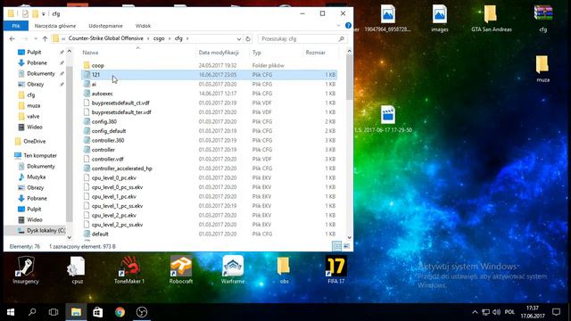Launch the Robocraft desktop shortcut
The image size is (571, 321).
(181, 269)
